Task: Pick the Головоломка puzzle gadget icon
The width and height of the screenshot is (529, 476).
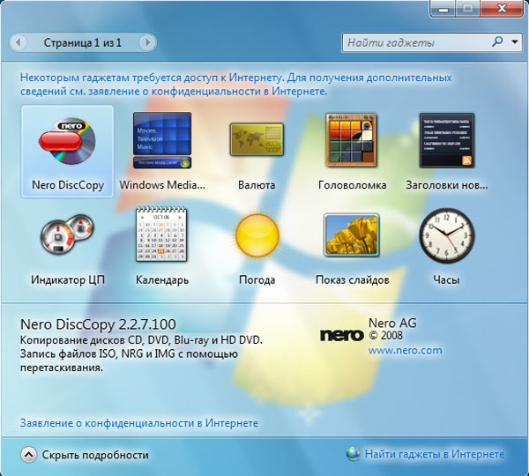Action: pyautogui.click(x=351, y=140)
